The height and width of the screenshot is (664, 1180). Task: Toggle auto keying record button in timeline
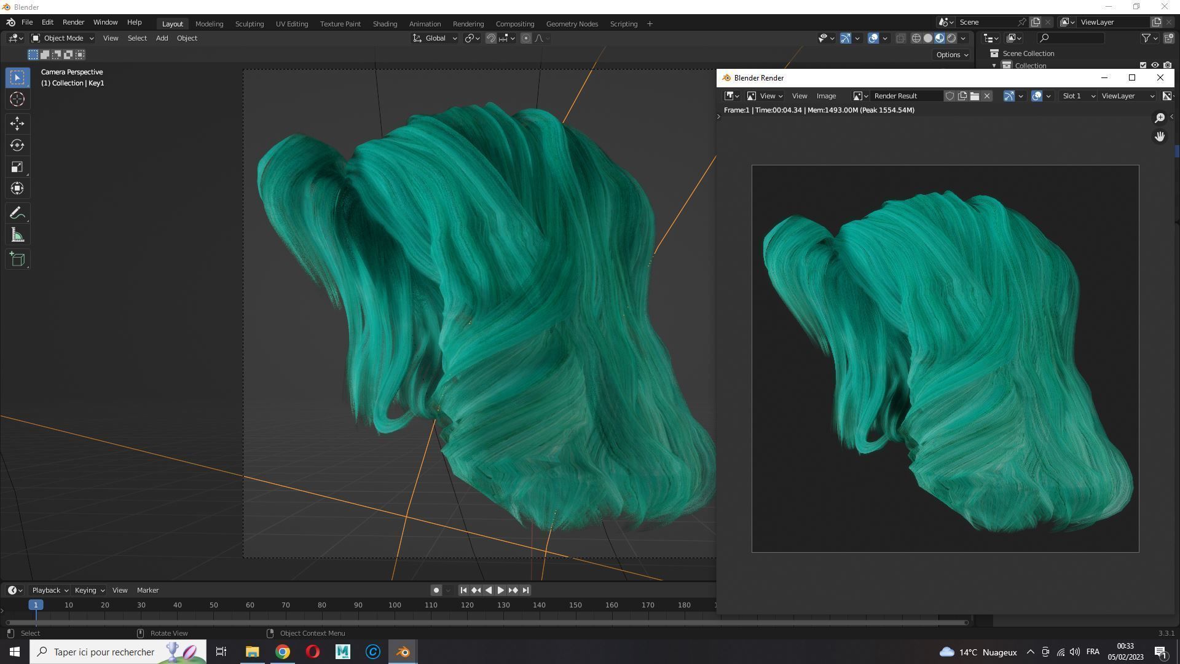[x=436, y=590]
